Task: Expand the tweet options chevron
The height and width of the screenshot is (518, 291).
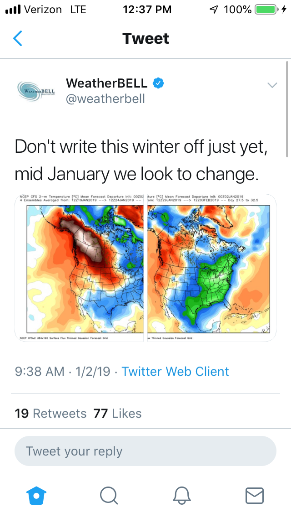Action: click(x=272, y=85)
